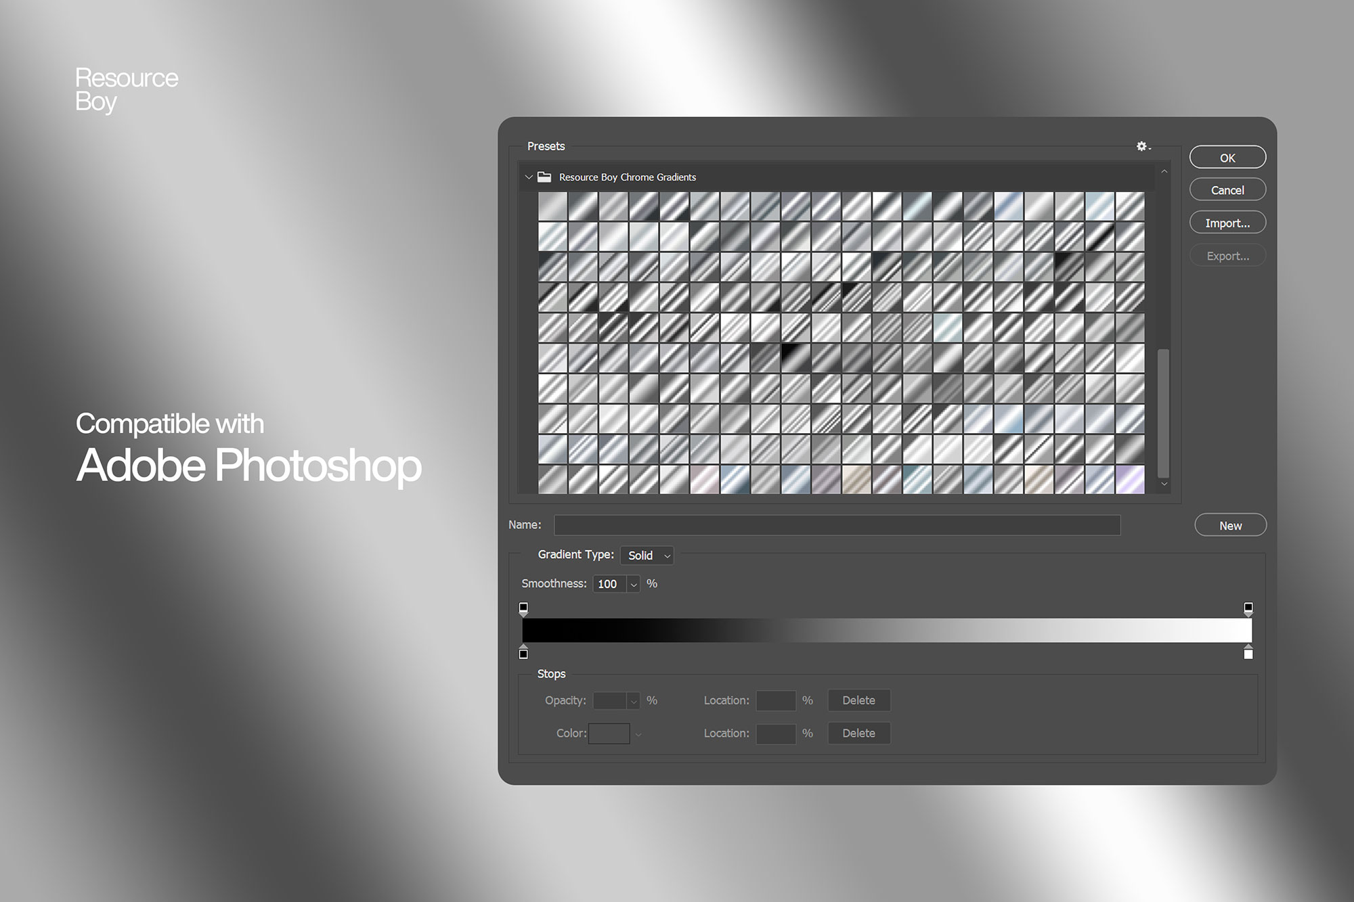
Task: Expand the Smoothness percentage stepper
Action: (x=633, y=583)
